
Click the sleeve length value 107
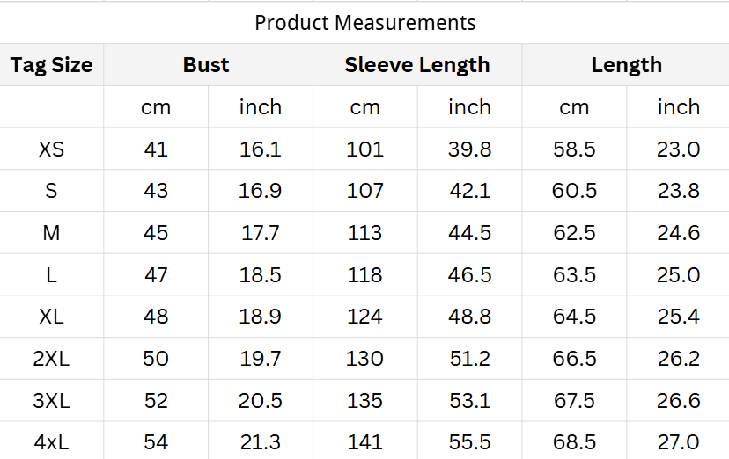coord(365,191)
